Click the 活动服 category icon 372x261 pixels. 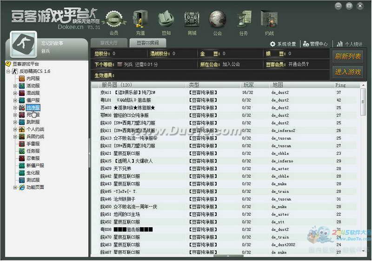click(x=22, y=86)
